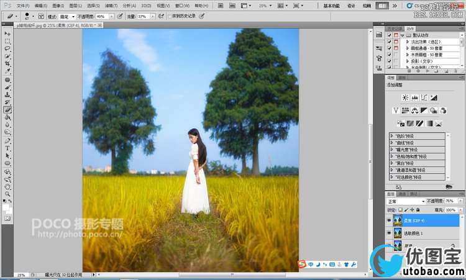Add an Exposure adjustment layer
This screenshot has height=280, width=466.
pyautogui.click(x=434, y=97)
